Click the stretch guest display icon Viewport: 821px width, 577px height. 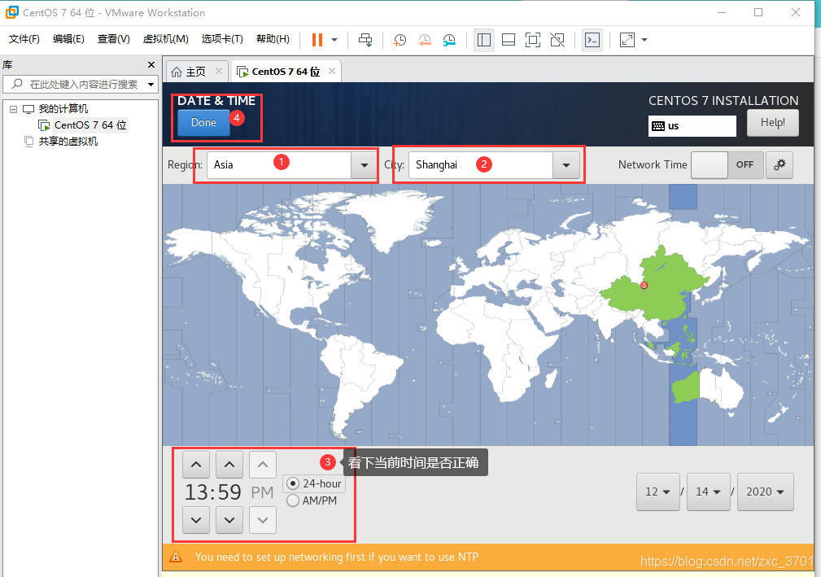(x=627, y=40)
